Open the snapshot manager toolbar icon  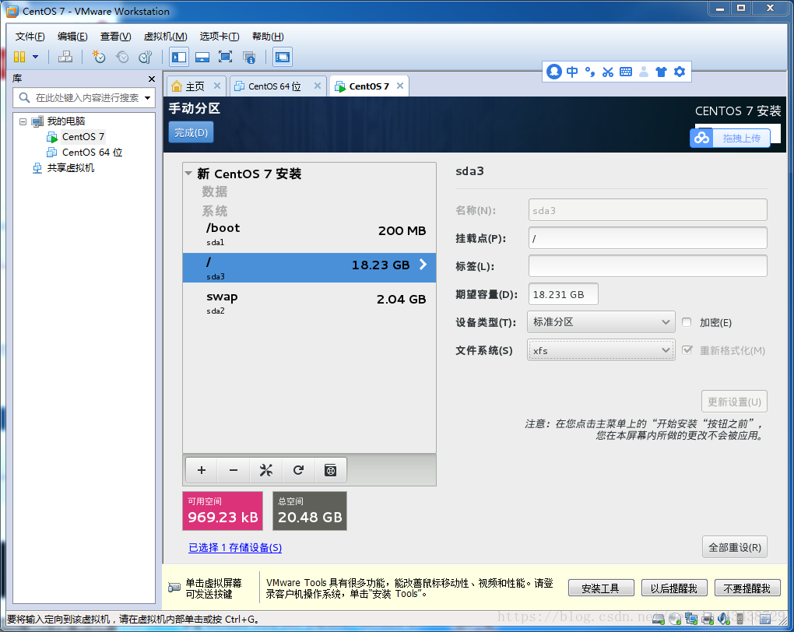tap(146, 57)
